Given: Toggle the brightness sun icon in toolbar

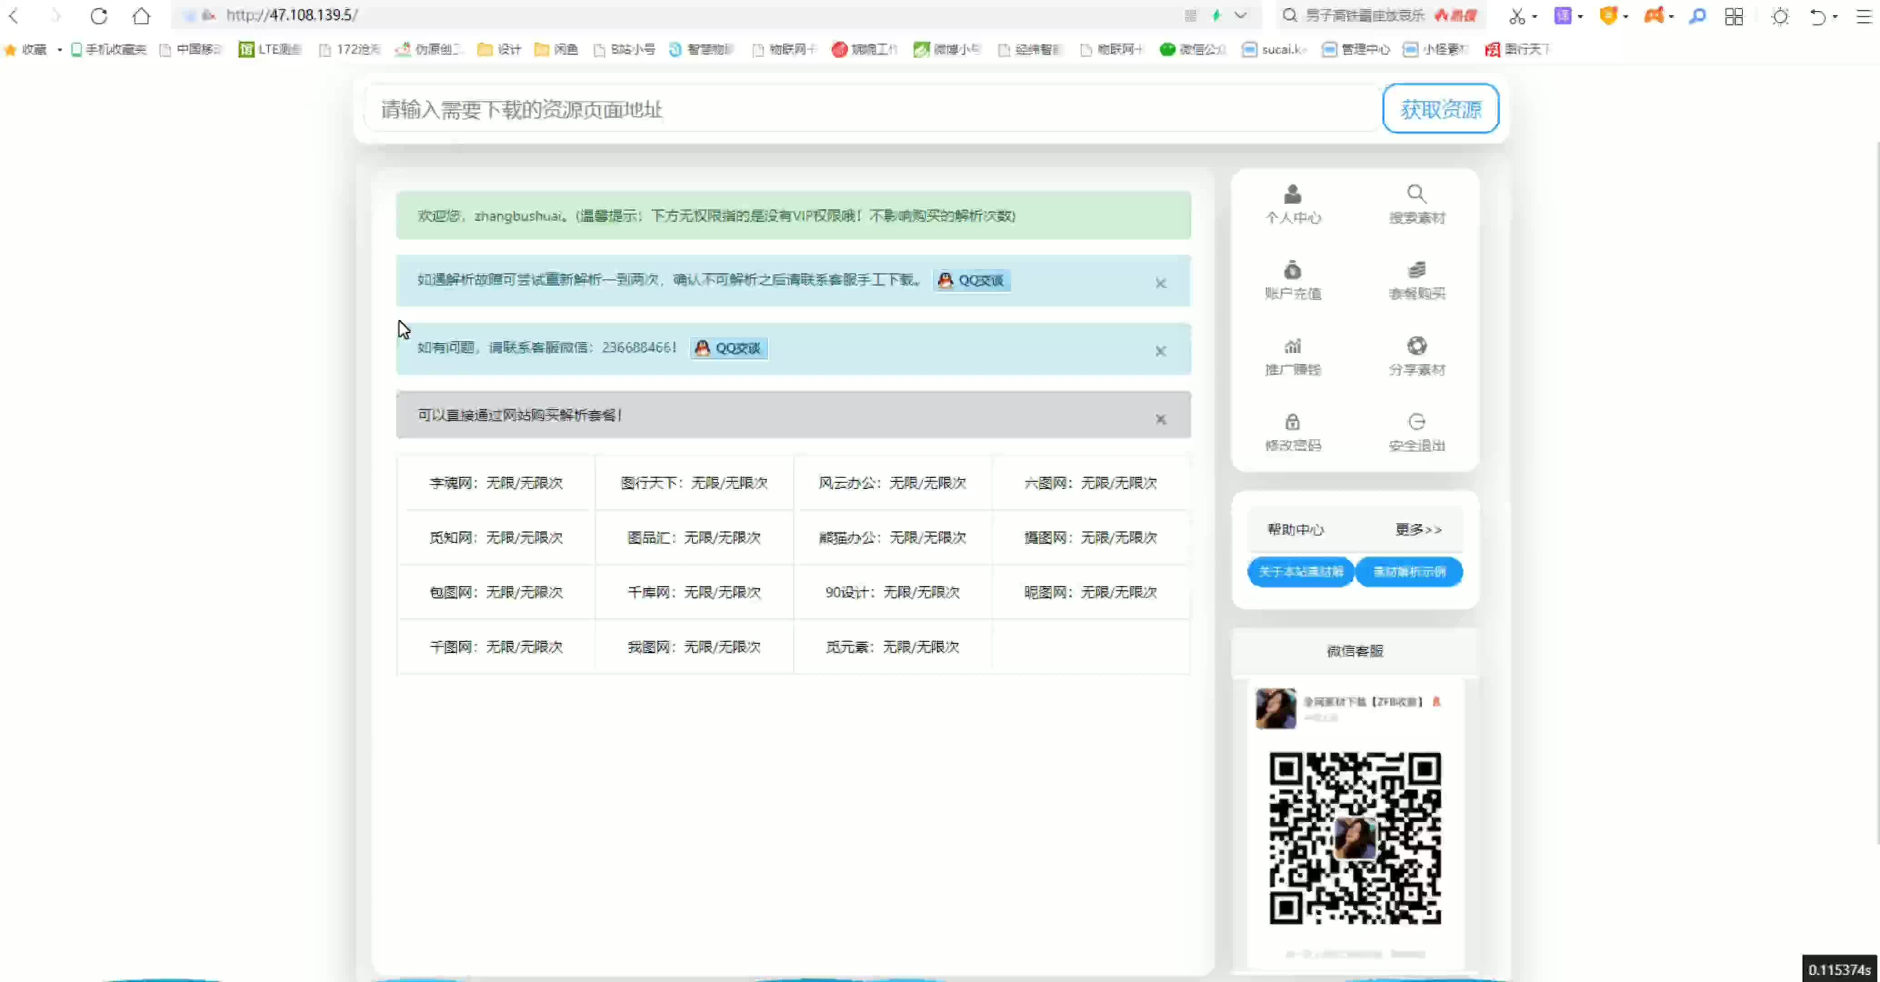Looking at the screenshot, I should point(1781,16).
